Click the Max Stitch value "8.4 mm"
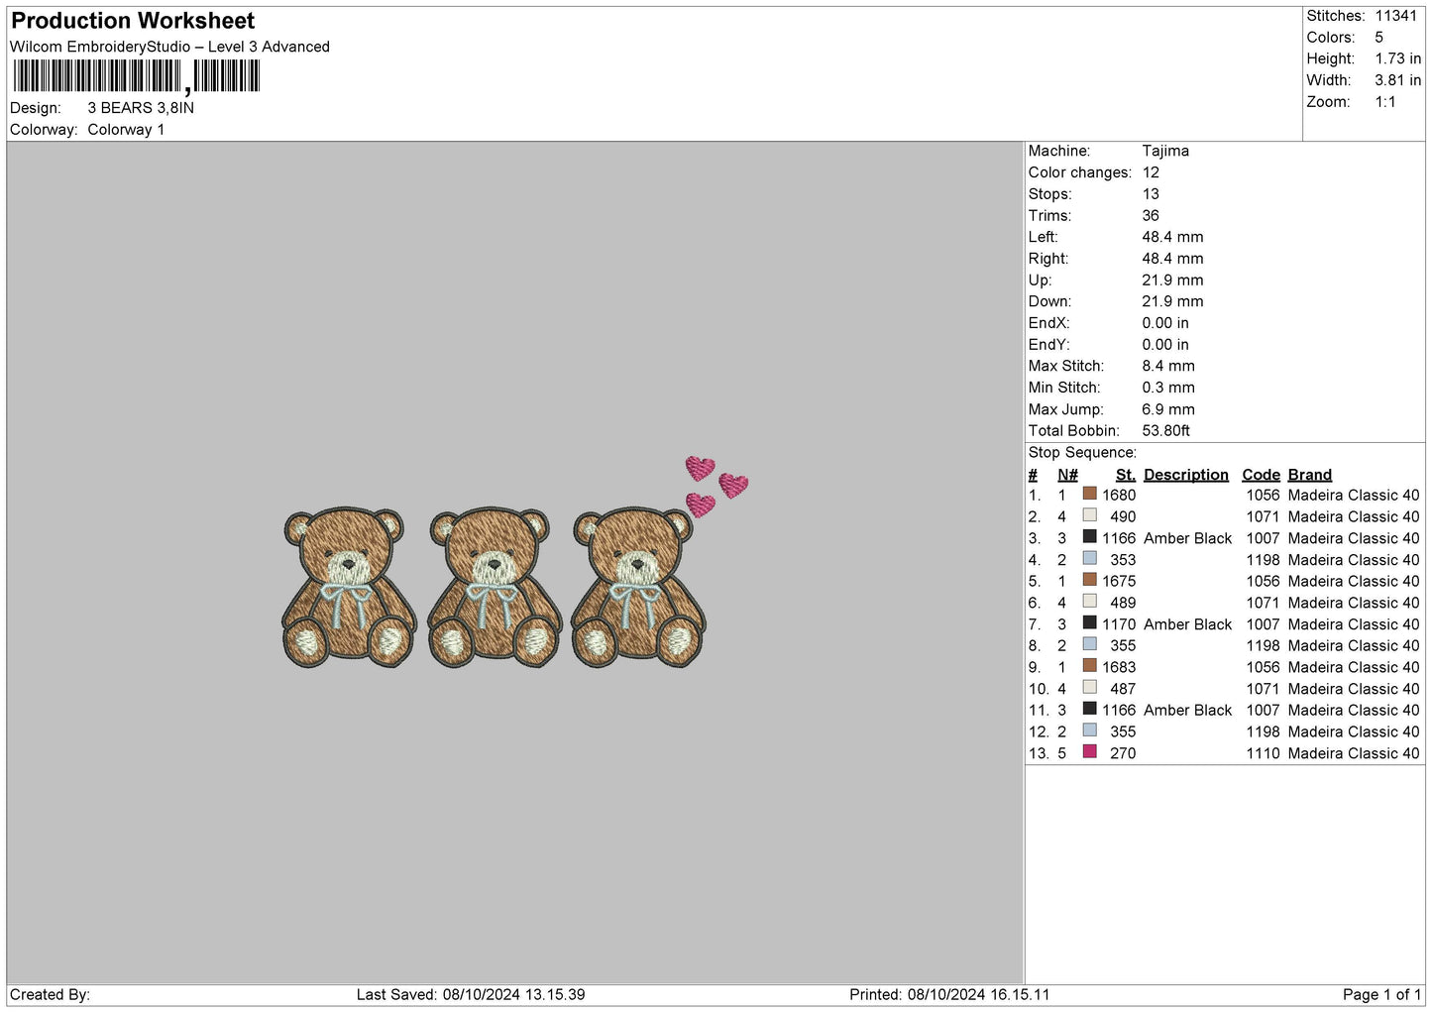The height and width of the screenshot is (1012, 1432). pyautogui.click(x=1168, y=366)
